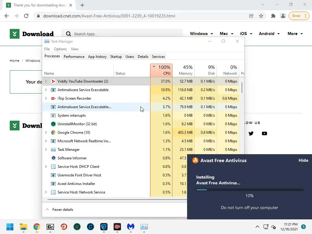Open the Options menu in Task Manager

60,49
